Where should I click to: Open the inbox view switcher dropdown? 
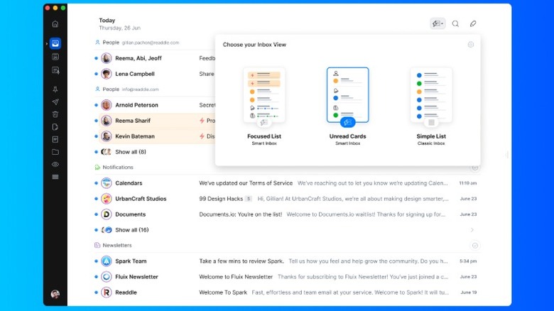[x=438, y=23]
